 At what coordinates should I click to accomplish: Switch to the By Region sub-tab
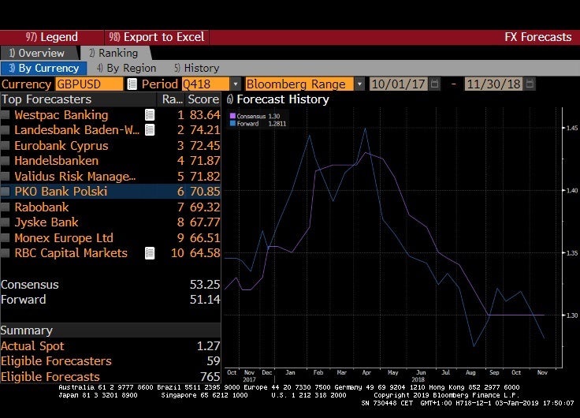pos(129,69)
